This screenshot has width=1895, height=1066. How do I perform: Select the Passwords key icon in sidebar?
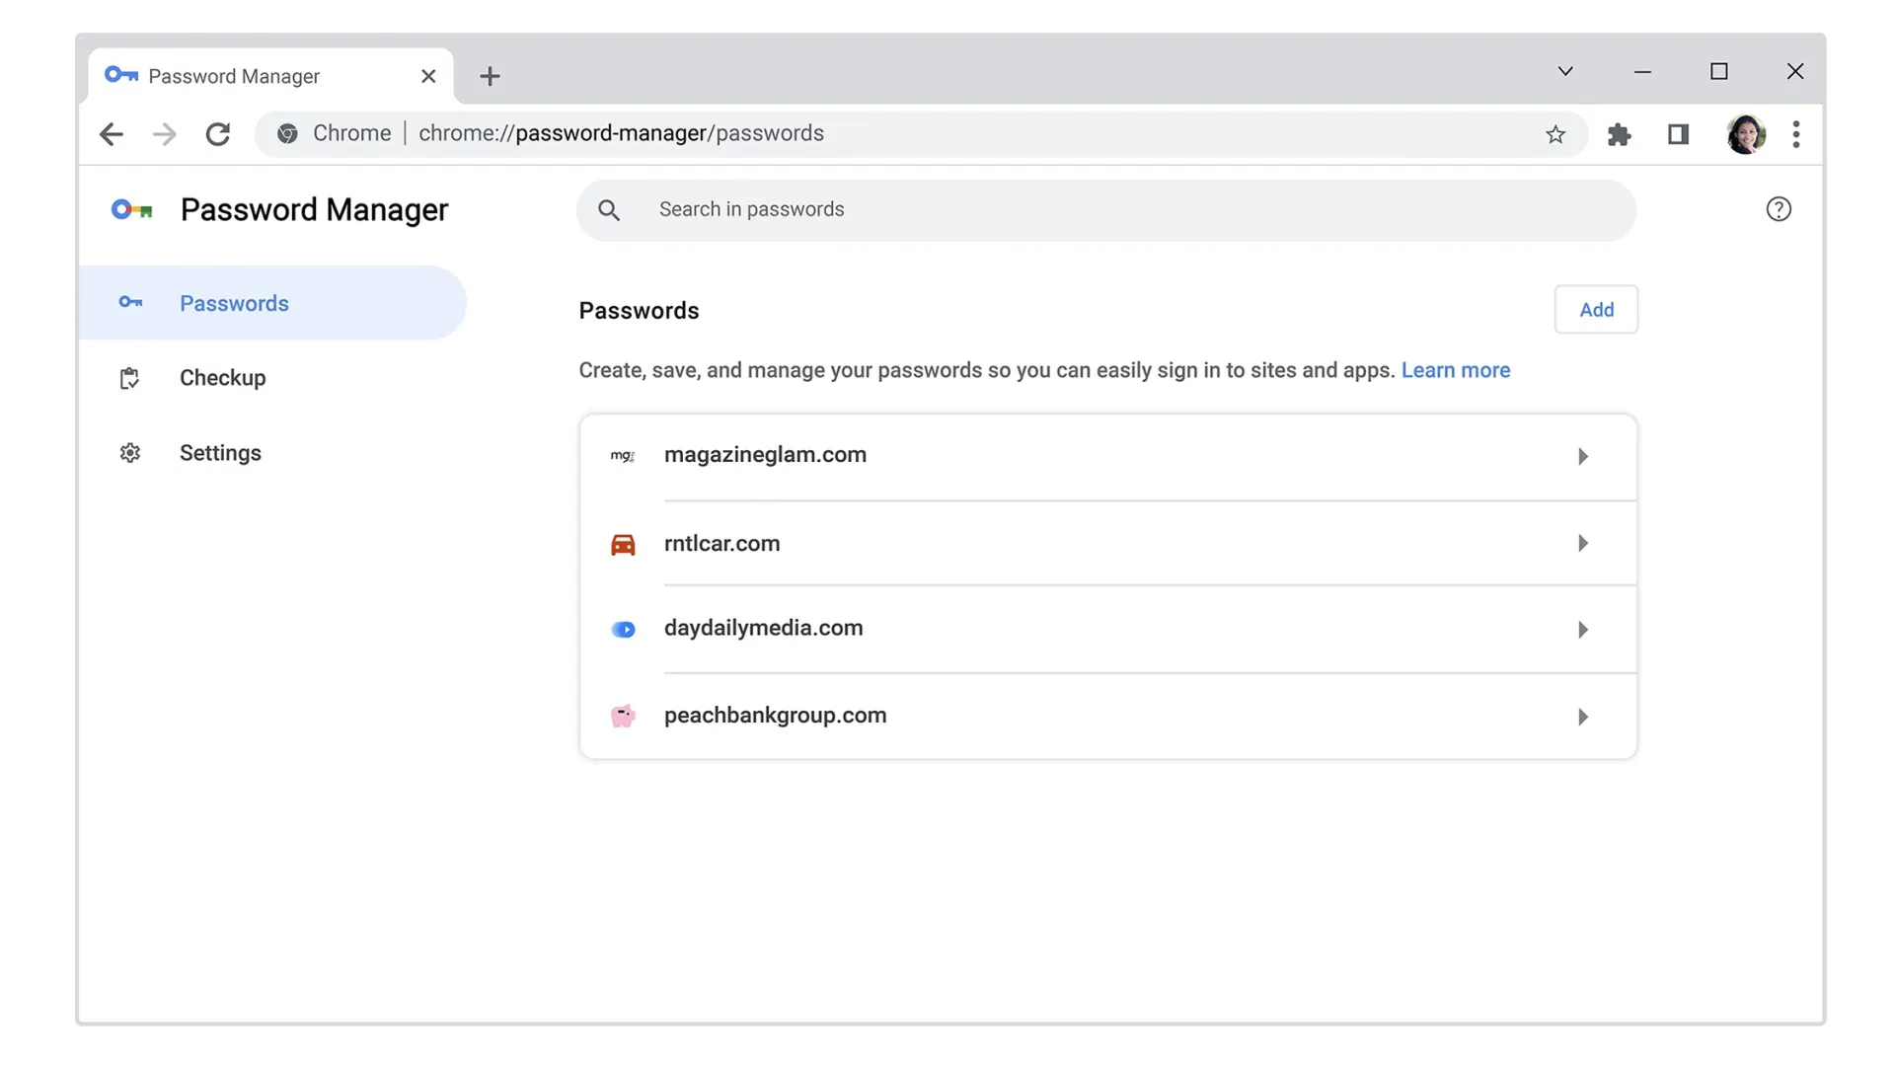point(130,303)
